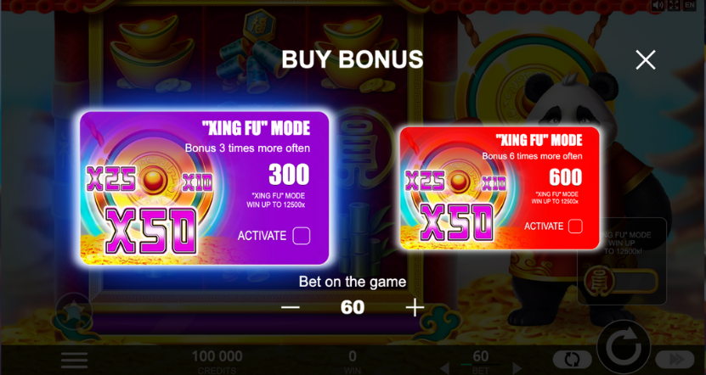Viewport: 706px width, 375px height.
Task: Increase the bet with plus button
Action: click(415, 308)
